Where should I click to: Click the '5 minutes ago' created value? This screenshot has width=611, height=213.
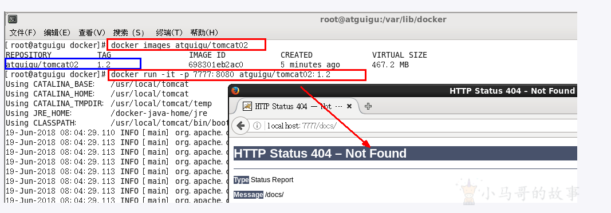click(x=310, y=65)
